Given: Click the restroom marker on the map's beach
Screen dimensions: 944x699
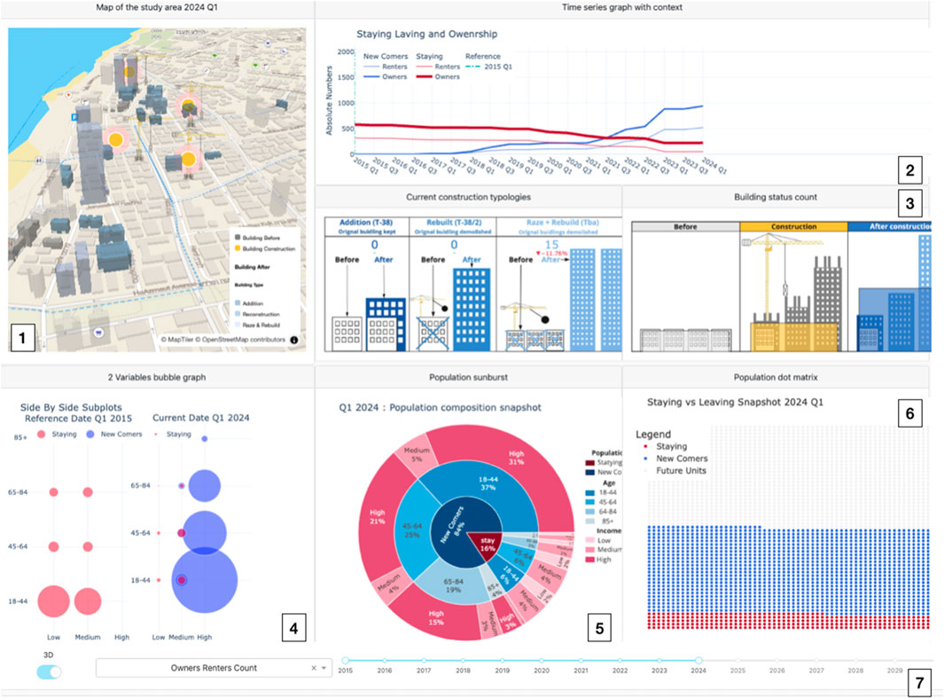Looking at the screenshot, I should coord(39,161).
